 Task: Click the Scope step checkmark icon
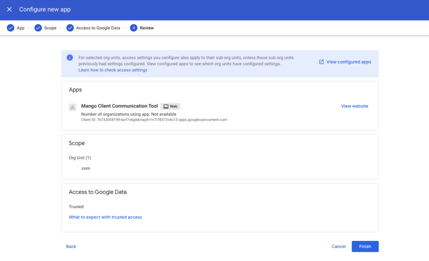tap(38, 28)
